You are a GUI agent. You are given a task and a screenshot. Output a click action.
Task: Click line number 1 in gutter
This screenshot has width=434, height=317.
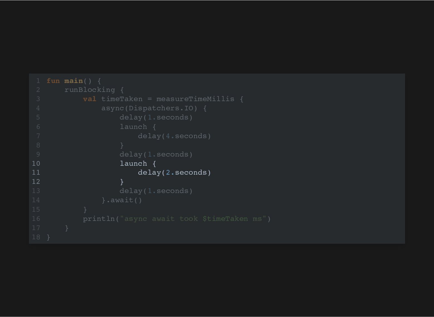tap(38, 81)
